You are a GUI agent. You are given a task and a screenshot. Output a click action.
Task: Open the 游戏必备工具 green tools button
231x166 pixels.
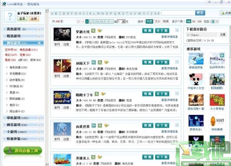[23, 151]
